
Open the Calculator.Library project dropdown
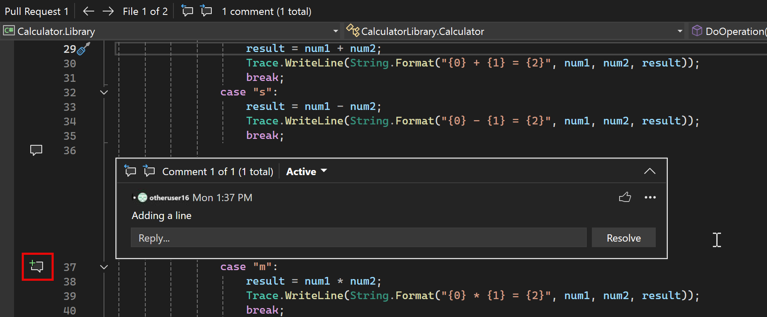pos(335,31)
